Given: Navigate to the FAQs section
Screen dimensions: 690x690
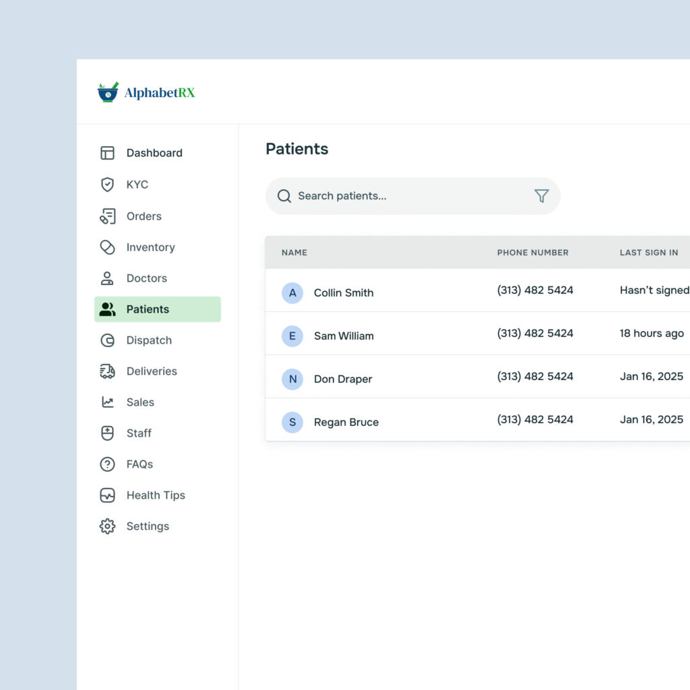Looking at the screenshot, I should 139,464.
